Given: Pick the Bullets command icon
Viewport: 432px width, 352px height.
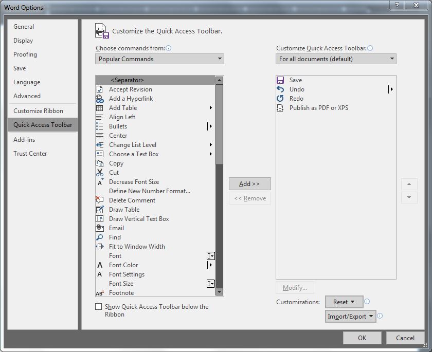Looking at the screenshot, I should 99,126.
